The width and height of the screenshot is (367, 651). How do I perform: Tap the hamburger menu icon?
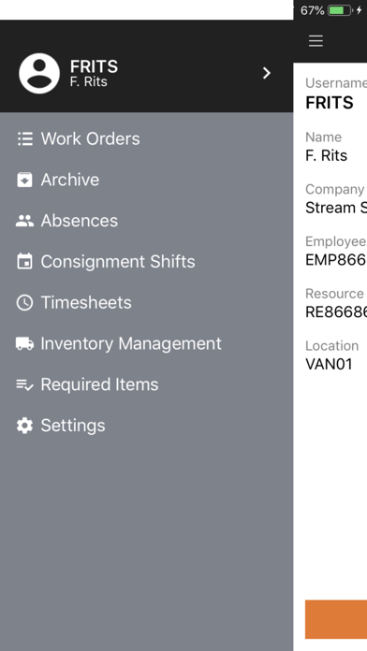coord(316,41)
